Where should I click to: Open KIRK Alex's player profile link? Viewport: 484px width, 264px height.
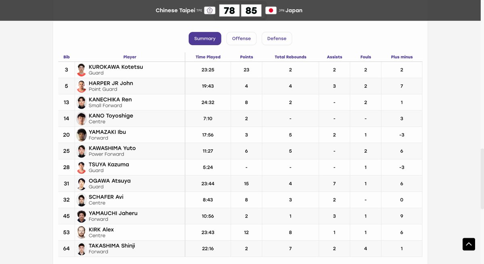pos(101,229)
